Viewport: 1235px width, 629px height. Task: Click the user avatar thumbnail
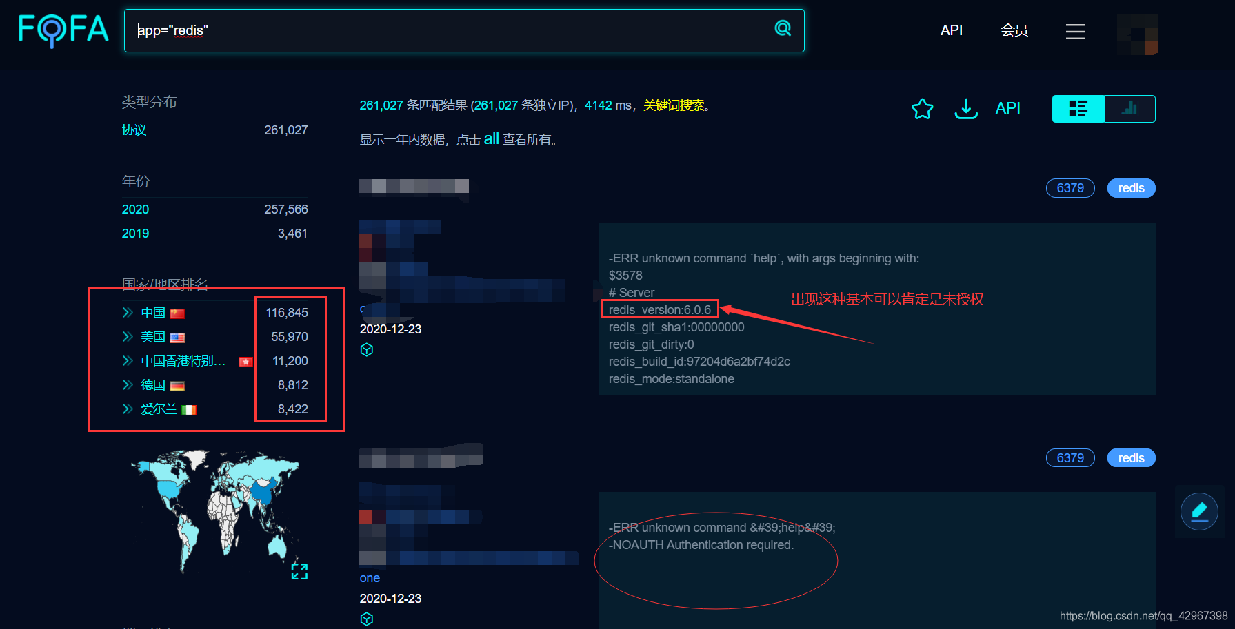click(x=1137, y=34)
